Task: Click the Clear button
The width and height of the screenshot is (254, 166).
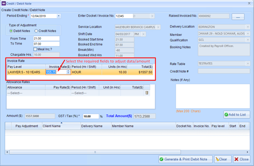Action: [223, 159]
